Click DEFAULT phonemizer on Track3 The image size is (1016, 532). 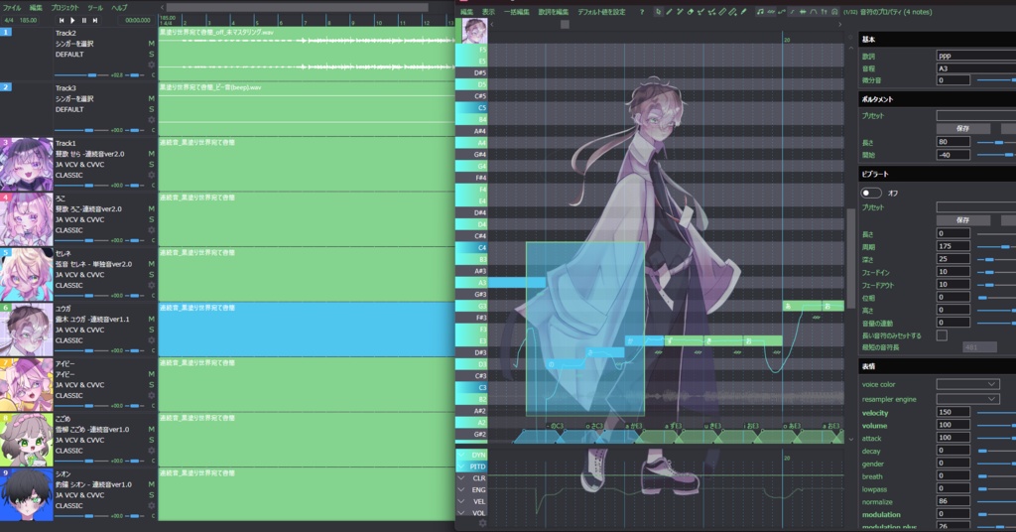69,109
